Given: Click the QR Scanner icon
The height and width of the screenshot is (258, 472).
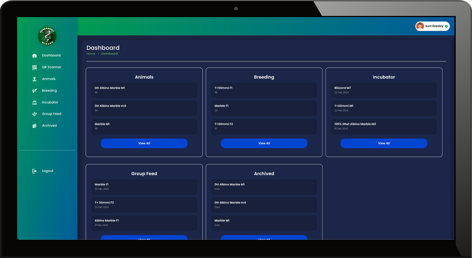Looking at the screenshot, I should coord(35,67).
